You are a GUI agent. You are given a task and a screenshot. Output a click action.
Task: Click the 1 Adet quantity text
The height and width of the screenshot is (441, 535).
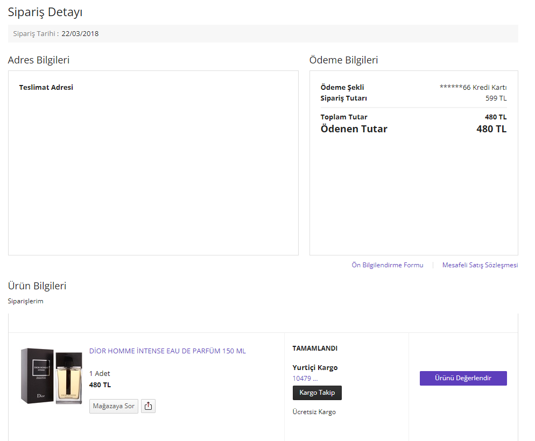[x=100, y=374]
